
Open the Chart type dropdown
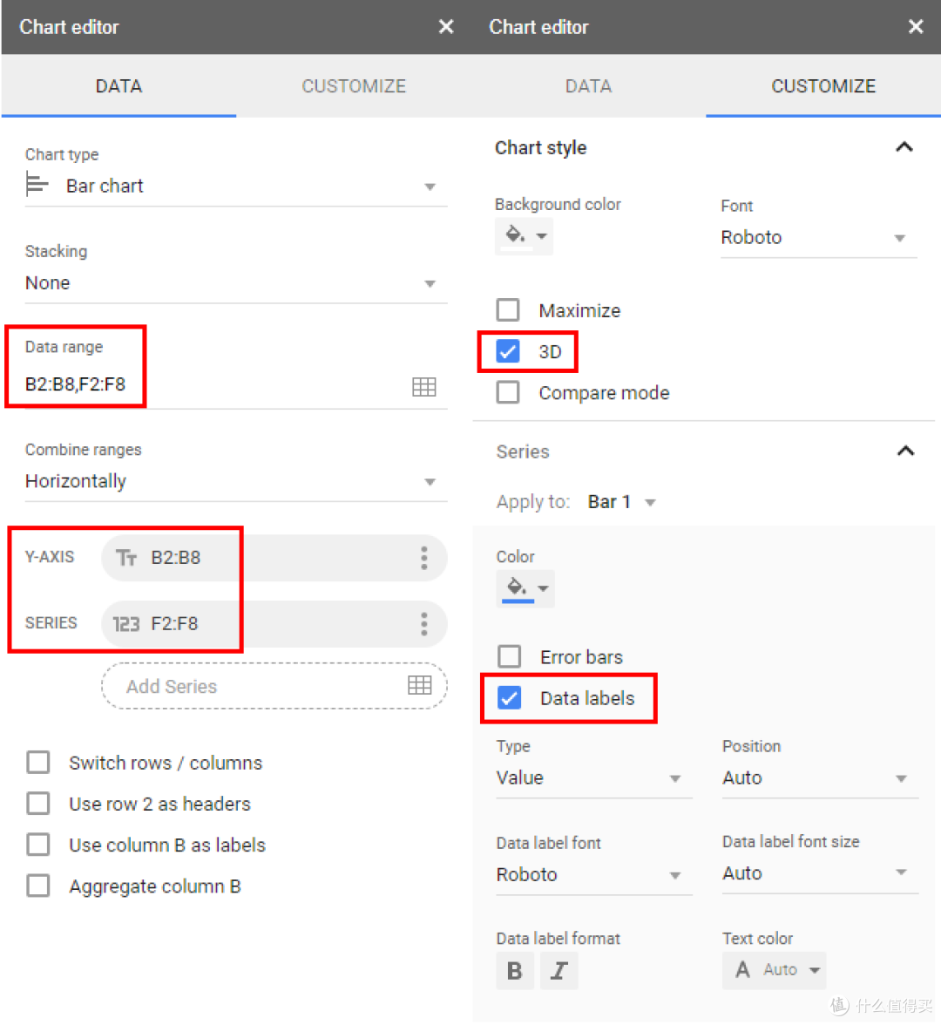[x=236, y=187]
